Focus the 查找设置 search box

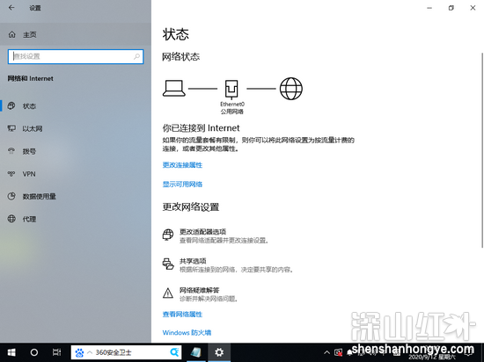click(76, 57)
